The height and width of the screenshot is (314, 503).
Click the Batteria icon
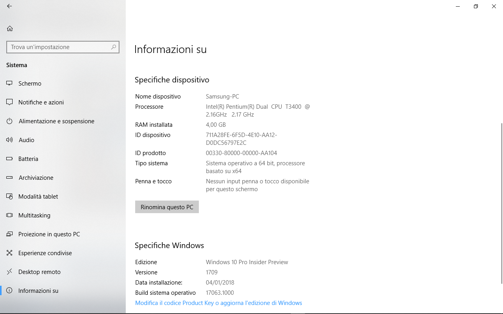[10, 159]
